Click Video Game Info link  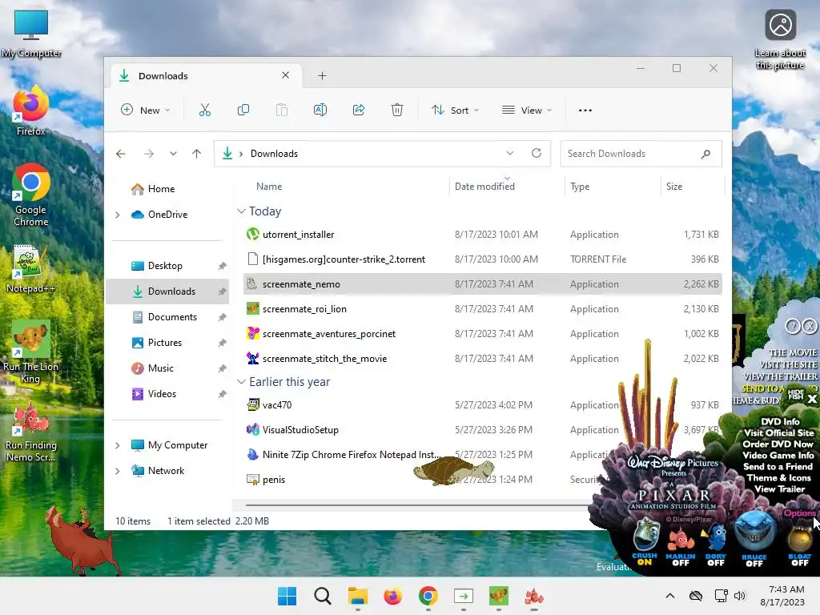[x=778, y=456]
